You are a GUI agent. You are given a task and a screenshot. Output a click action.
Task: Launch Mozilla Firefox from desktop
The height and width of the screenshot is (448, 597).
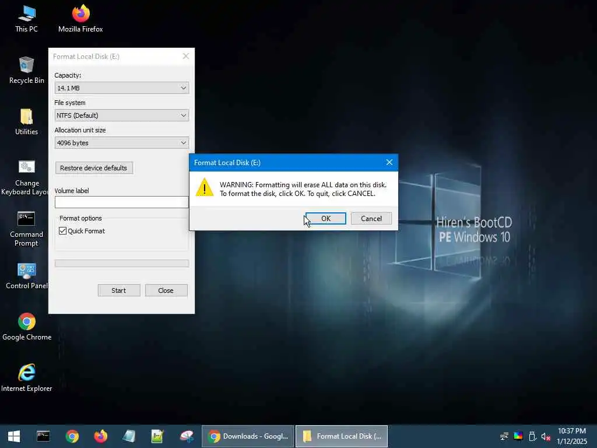(x=80, y=18)
